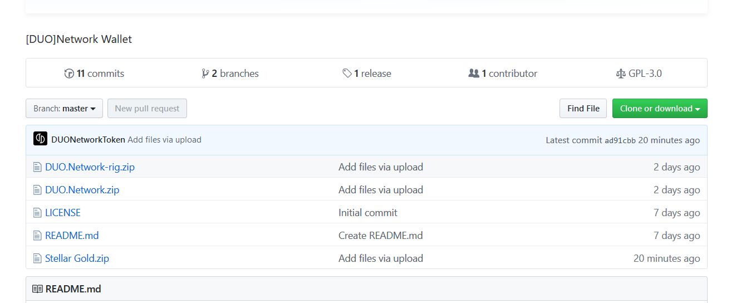Open the DUONetworkToken user profile

coord(88,140)
